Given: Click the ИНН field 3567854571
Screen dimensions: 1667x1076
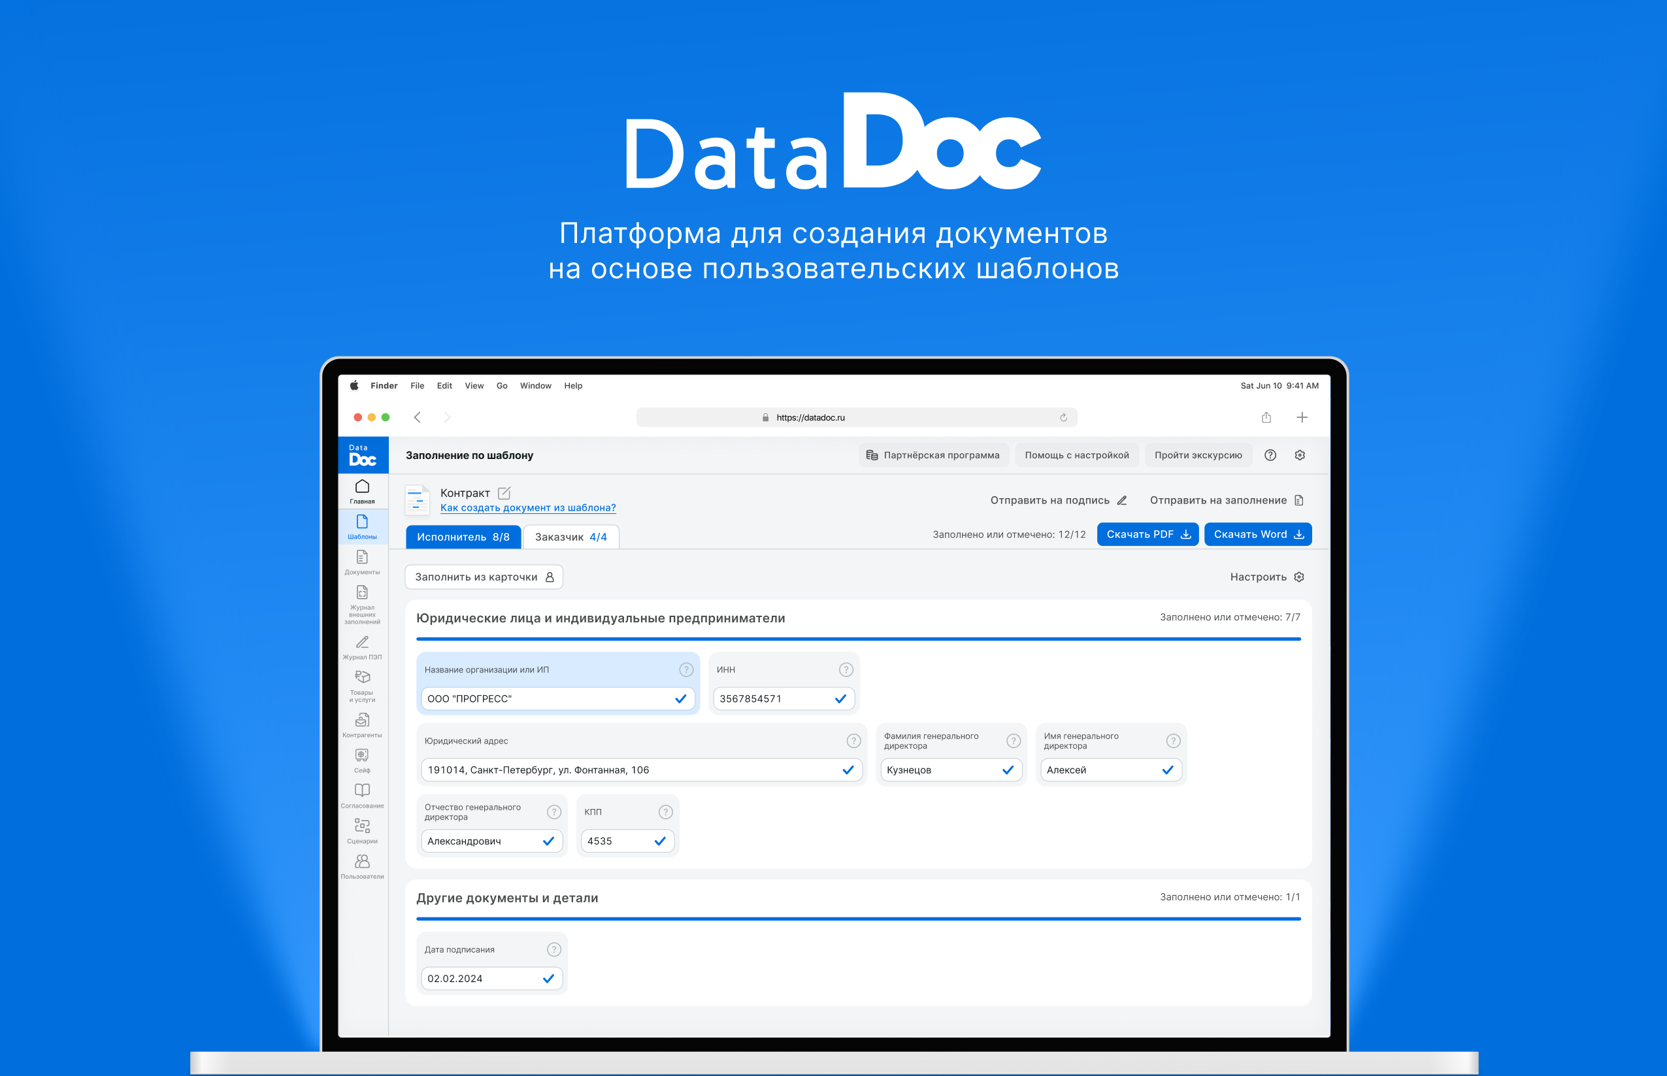Looking at the screenshot, I should (x=784, y=699).
